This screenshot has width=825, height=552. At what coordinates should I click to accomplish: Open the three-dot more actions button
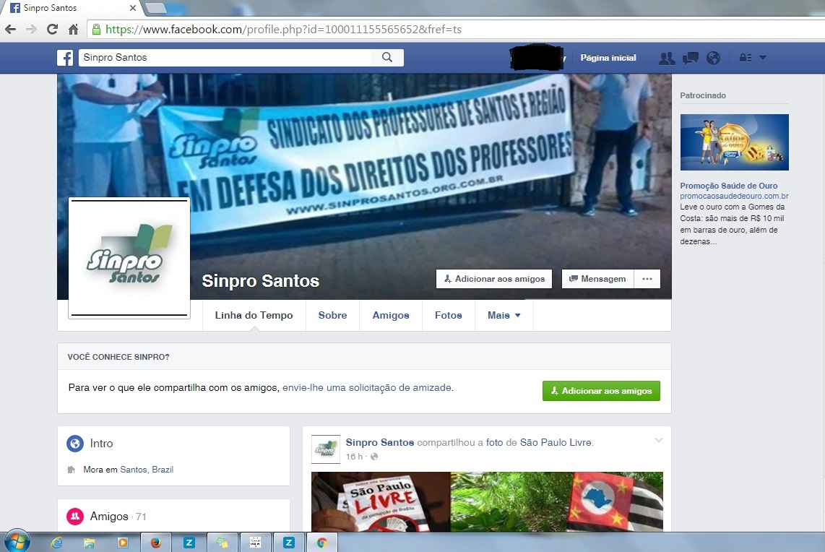pos(647,279)
